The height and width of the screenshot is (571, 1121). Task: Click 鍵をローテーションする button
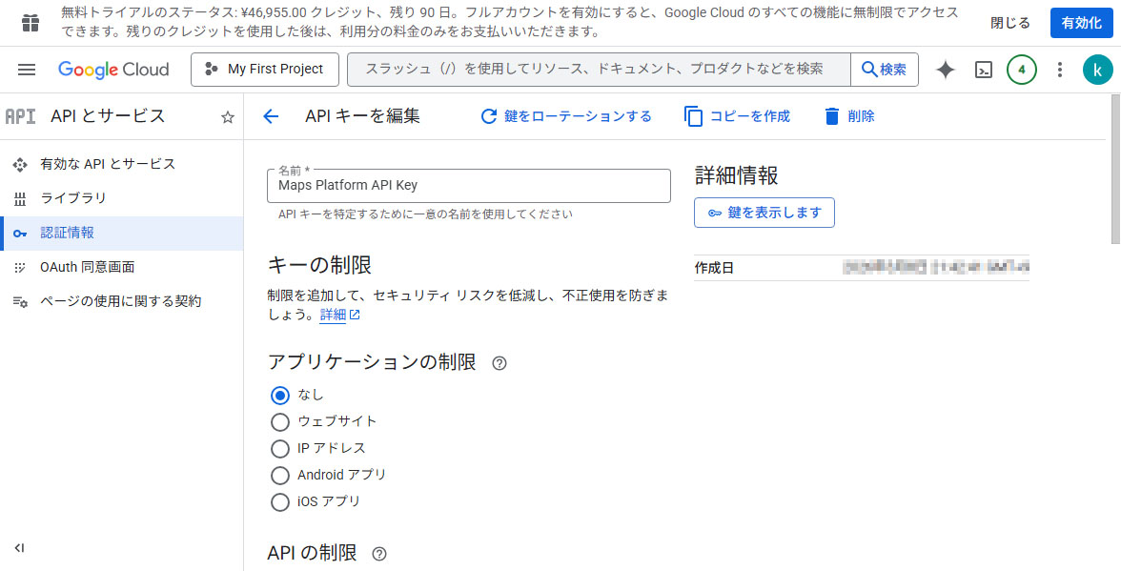566,116
